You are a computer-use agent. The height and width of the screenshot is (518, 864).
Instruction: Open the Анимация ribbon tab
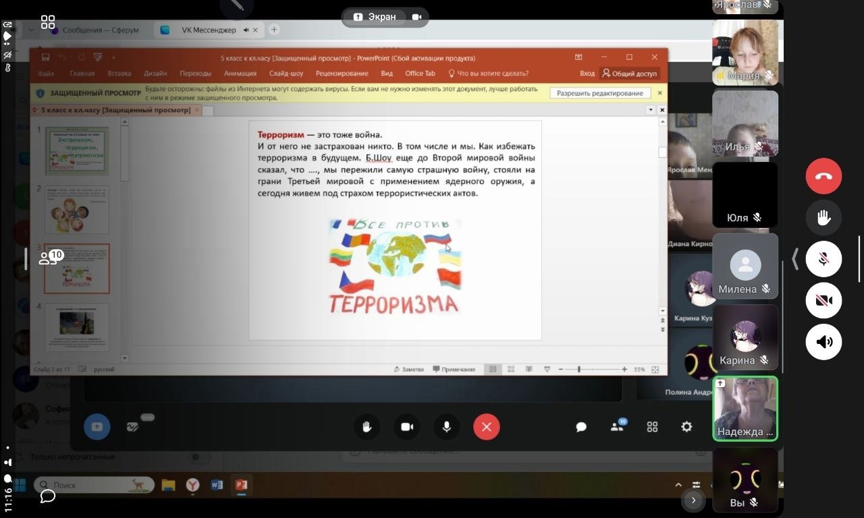(x=240, y=74)
